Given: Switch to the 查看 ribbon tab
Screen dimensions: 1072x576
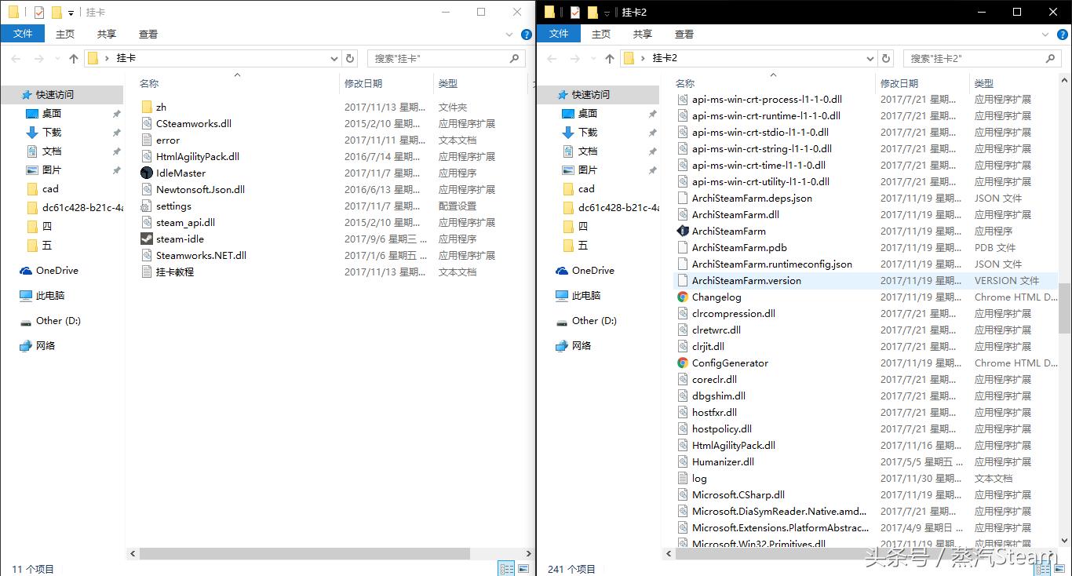Looking at the screenshot, I should (x=148, y=34).
